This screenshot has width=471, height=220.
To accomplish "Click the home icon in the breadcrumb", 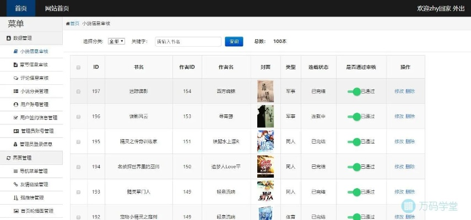I will click(x=68, y=24).
